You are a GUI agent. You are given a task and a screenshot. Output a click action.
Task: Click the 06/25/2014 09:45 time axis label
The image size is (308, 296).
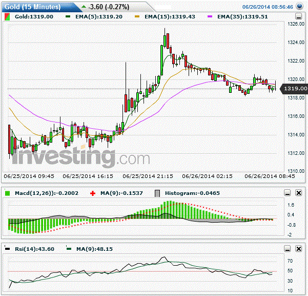[x=29, y=176]
